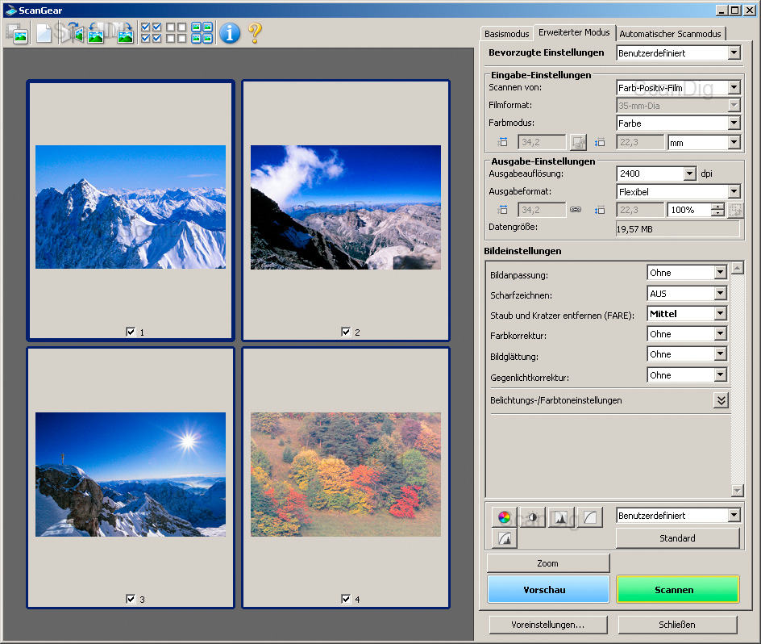Open the Scharfzeichnen dropdown

click(x=720, y=294)
